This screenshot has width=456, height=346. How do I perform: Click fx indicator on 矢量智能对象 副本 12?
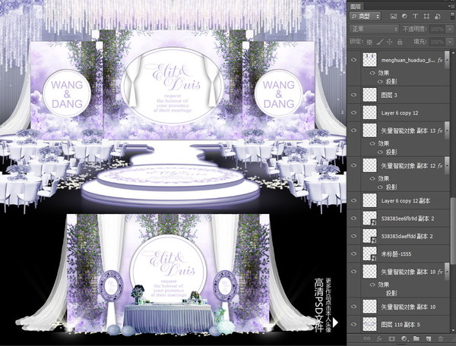[440, 165]
